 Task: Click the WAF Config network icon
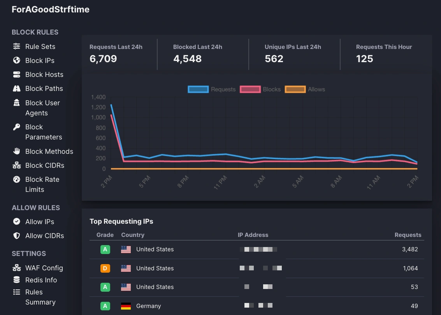click(17, 268)
